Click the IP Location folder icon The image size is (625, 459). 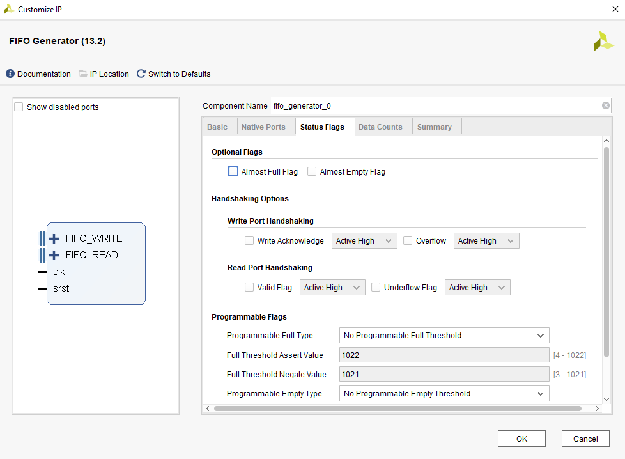click(83, 74)
